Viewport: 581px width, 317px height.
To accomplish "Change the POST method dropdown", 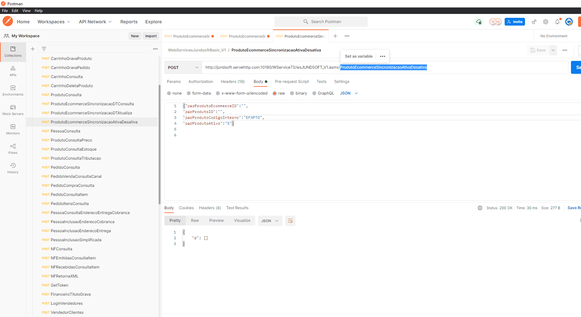I will point(183,67).
